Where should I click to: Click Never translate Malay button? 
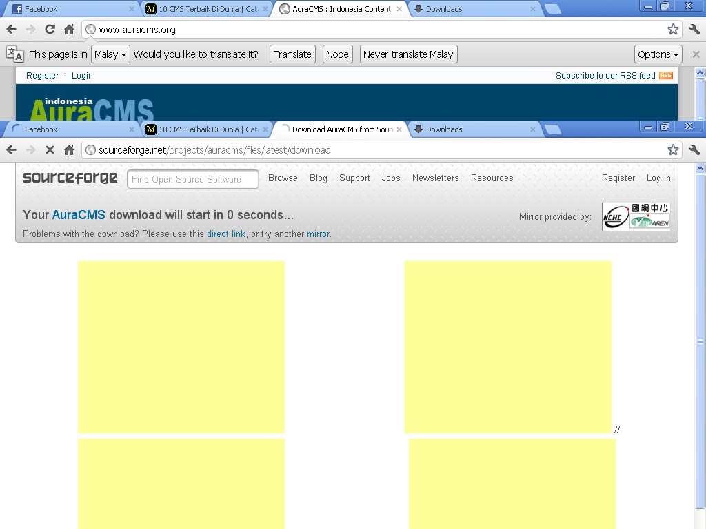pyautogui.click(x=408, y=54)
